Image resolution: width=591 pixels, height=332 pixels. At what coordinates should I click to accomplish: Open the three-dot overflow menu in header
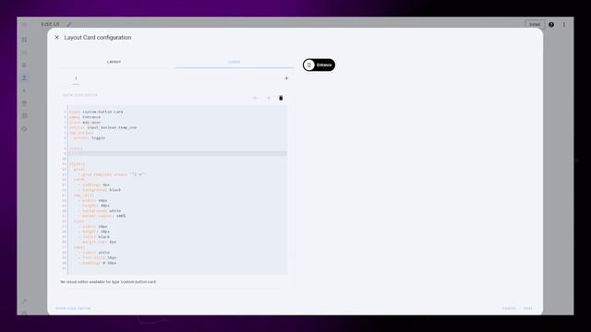564,25
